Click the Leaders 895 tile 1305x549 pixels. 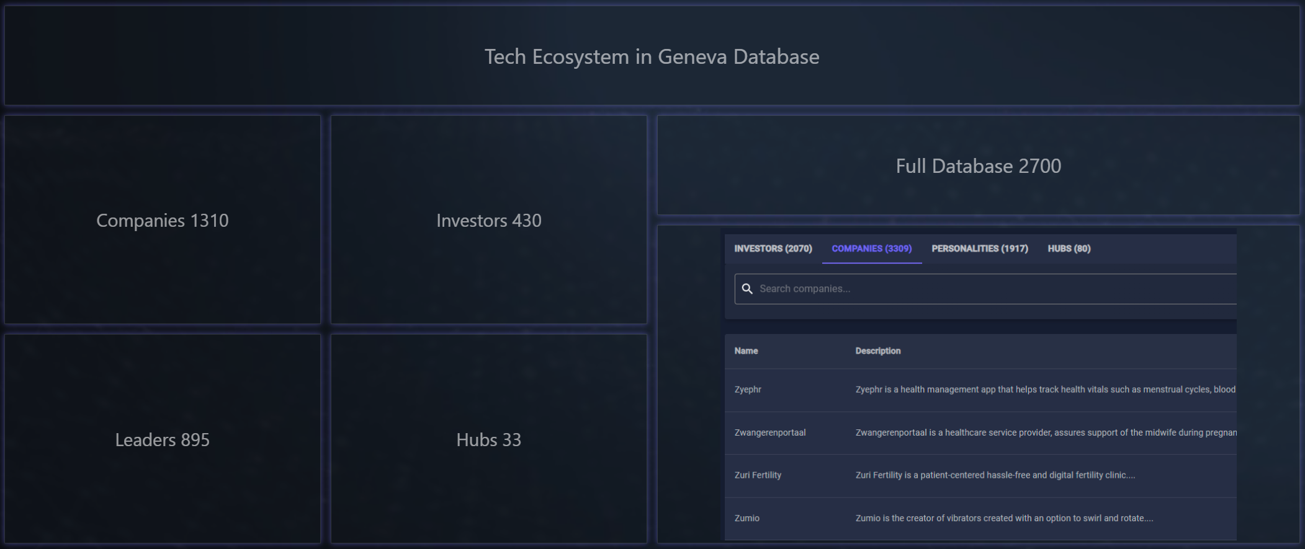coord(163,439)
